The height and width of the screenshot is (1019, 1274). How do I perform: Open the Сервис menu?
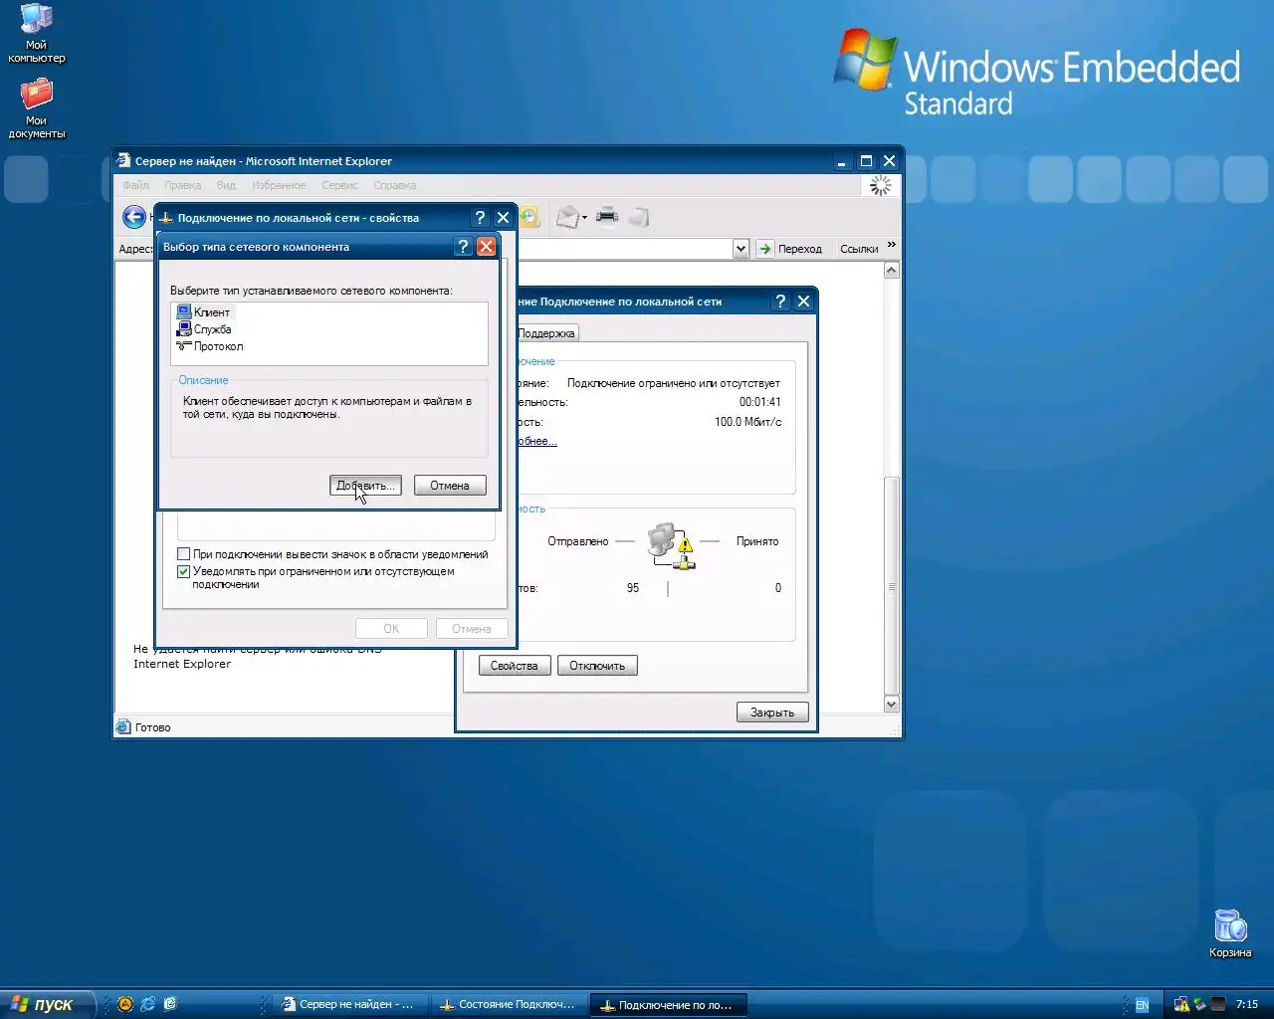[340, 185]
